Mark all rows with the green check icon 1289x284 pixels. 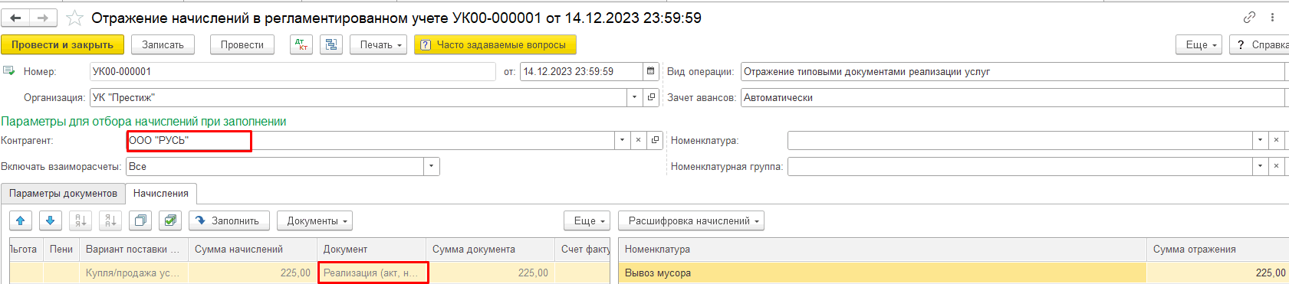(x=169, y=220)
